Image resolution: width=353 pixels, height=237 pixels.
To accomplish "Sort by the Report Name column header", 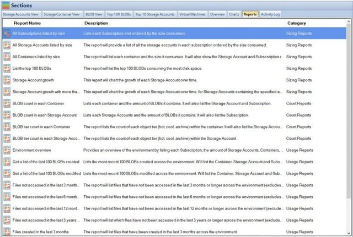I will (26, 24).
